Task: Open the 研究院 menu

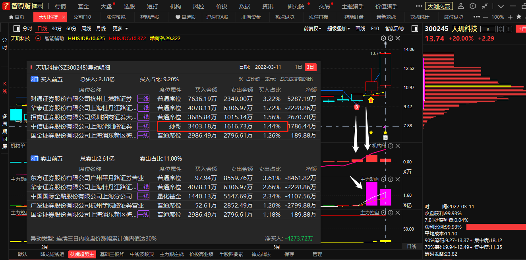Action: [296, 6]
